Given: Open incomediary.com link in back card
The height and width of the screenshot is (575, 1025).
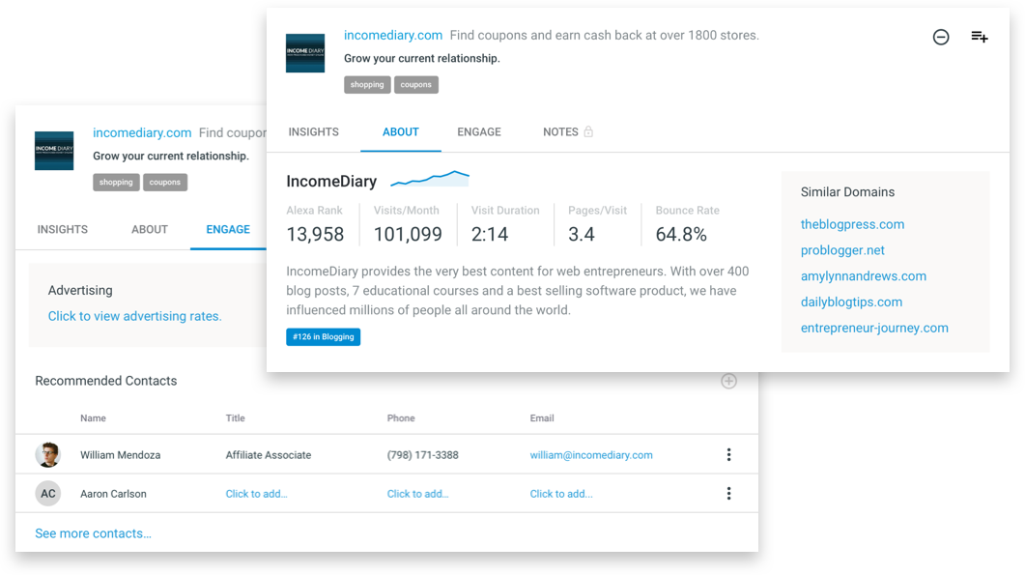Looking at the screenshot, I should pyautogui.click(x=142, y=132).
